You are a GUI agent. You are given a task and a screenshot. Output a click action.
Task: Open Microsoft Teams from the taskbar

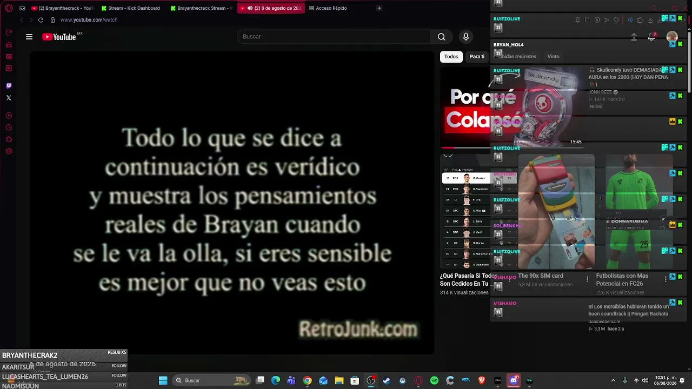point(291,380)
